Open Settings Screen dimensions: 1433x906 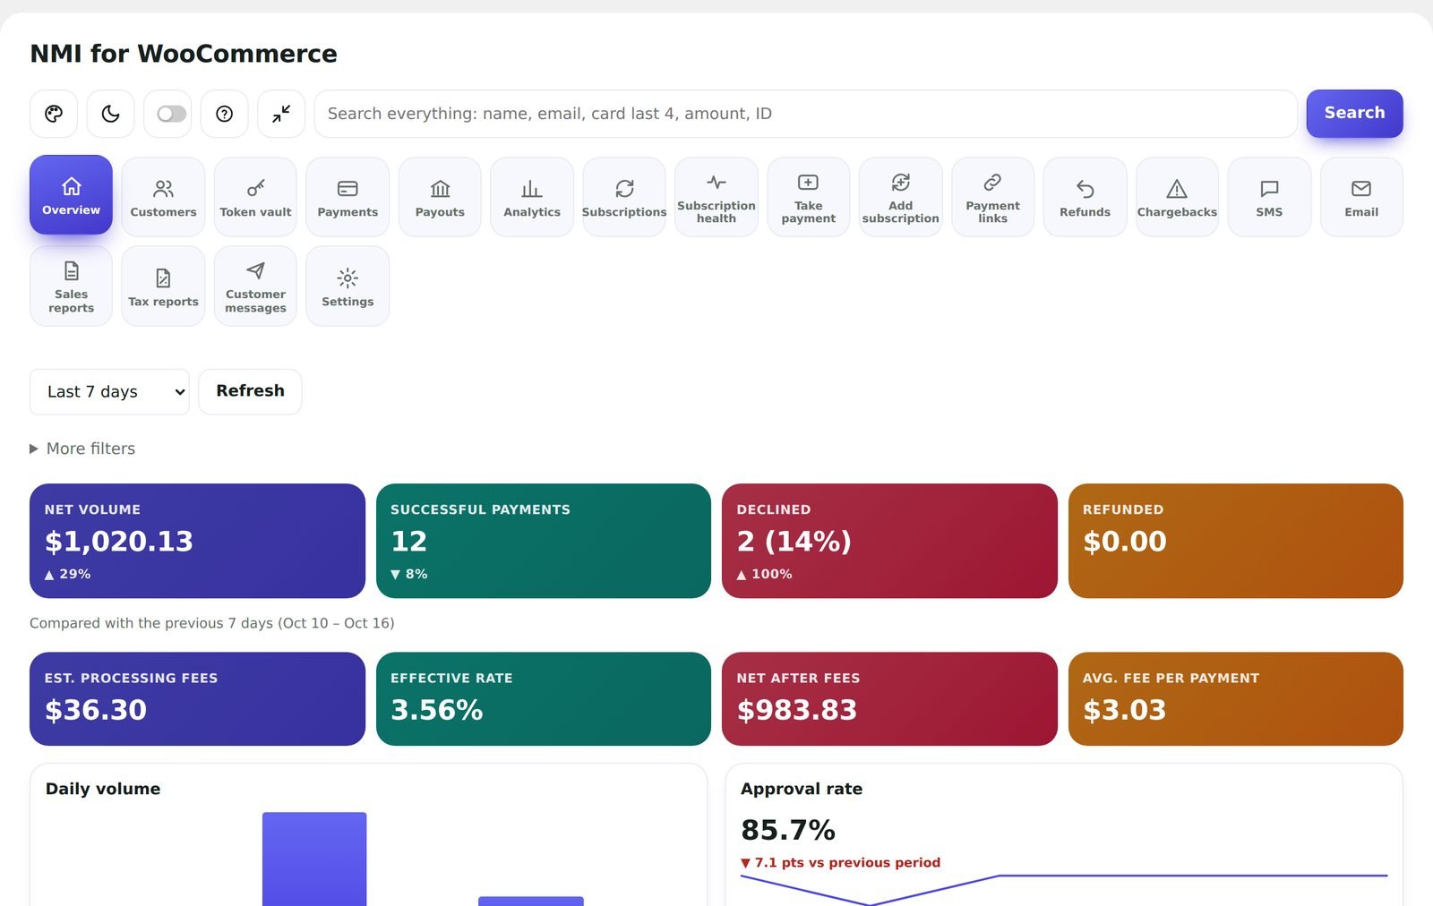pyautogui.click(x=348, y=286)
